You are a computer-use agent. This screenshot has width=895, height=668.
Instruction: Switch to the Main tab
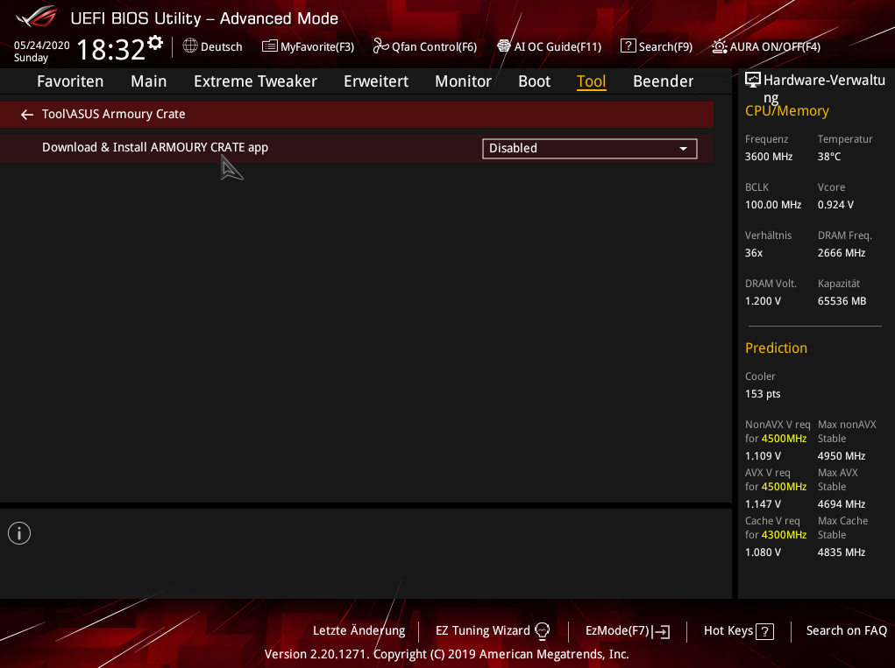(148, 81)
